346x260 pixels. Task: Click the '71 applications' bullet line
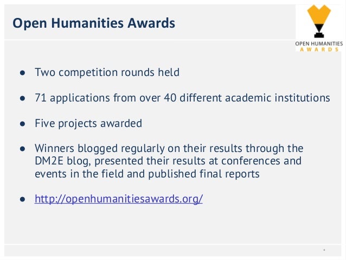182,98
